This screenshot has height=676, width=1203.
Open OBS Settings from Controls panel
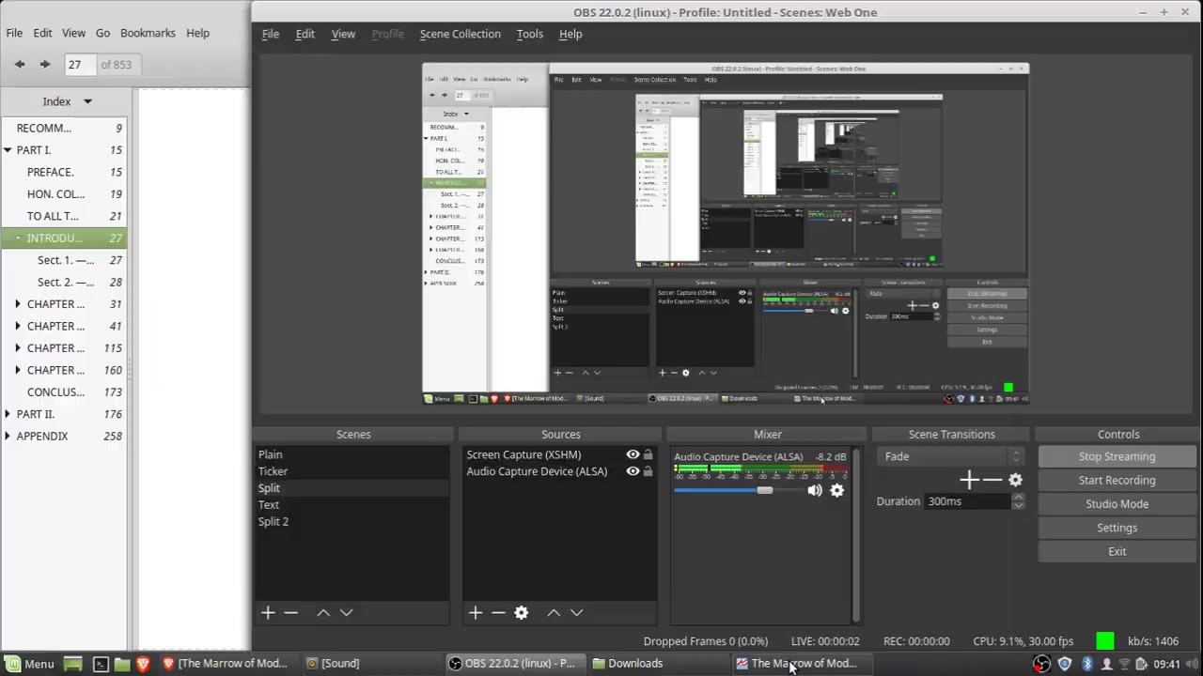(x=1117, y=528)
